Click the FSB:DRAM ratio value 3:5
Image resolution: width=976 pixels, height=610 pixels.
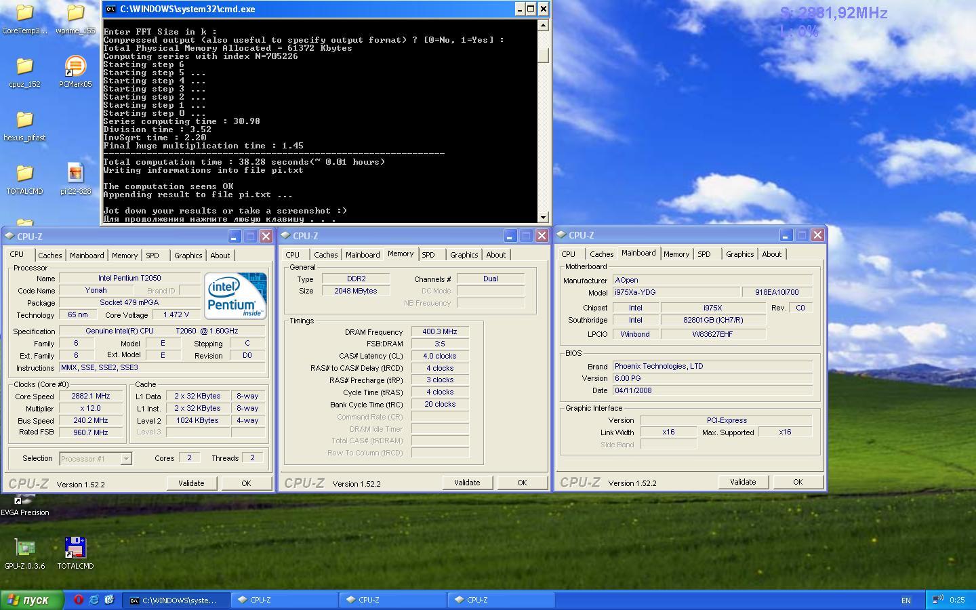440,344
